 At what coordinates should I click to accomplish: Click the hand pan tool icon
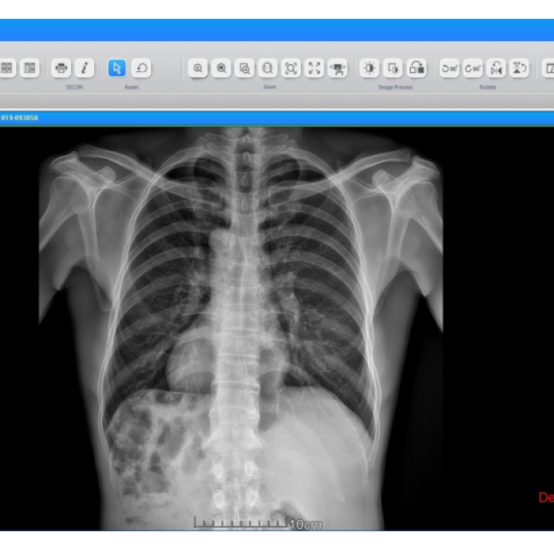(x=338, y=68)
